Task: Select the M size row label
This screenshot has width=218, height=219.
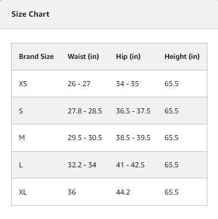Action: coord(22,138)
